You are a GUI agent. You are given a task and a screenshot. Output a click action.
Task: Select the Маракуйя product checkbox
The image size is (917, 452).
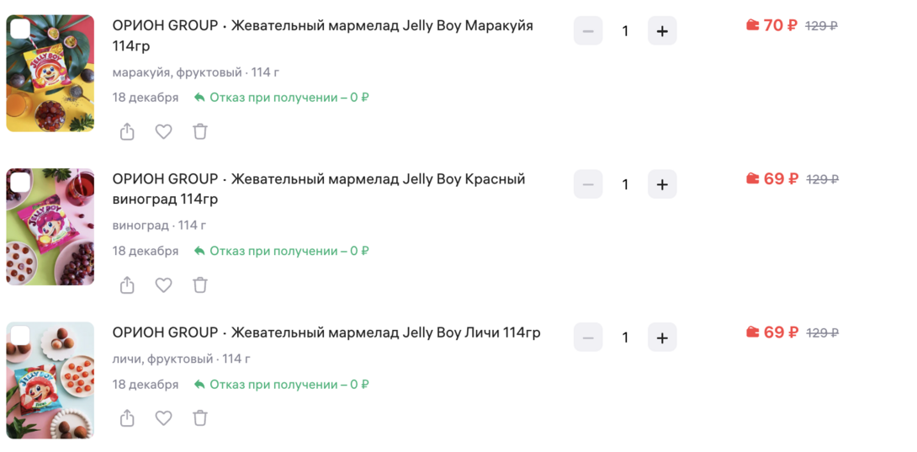coord(20,30)
